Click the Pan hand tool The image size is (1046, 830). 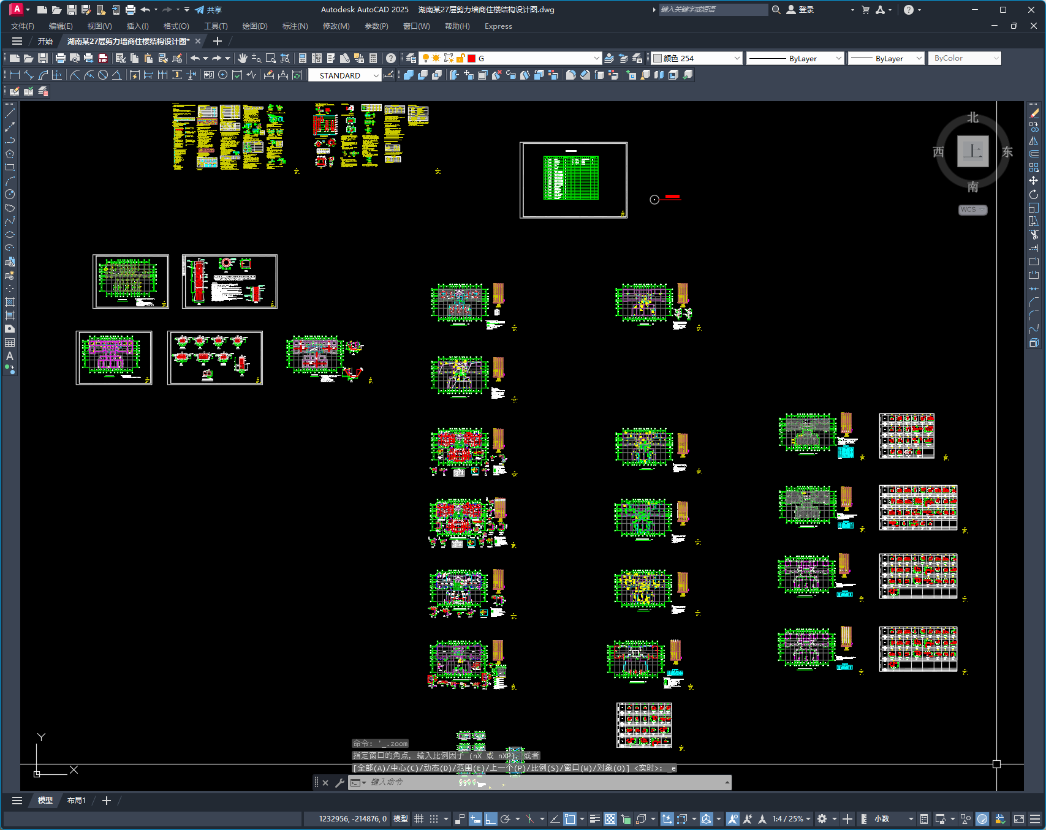pos(243,58)
